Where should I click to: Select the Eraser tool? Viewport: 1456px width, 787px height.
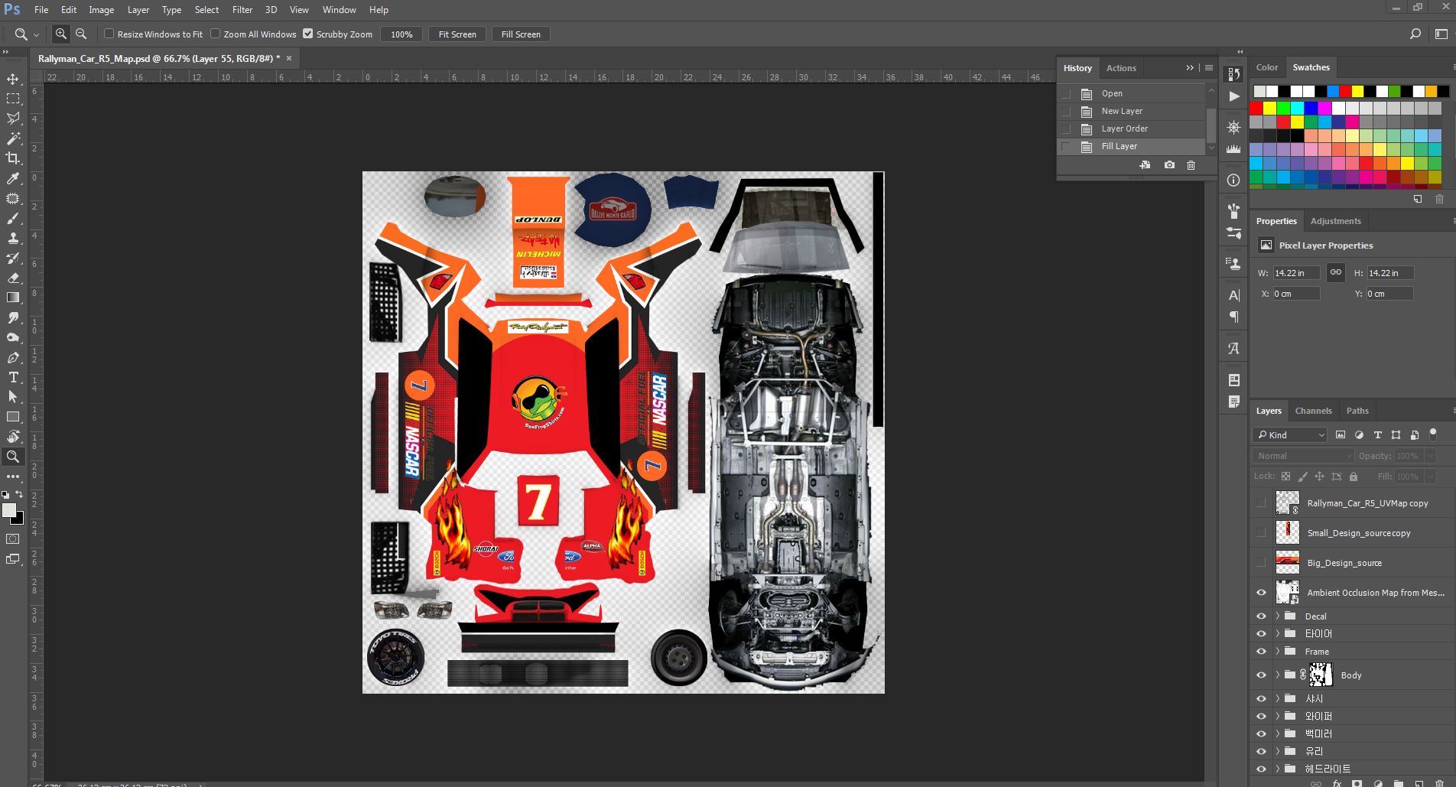[13, 278]
